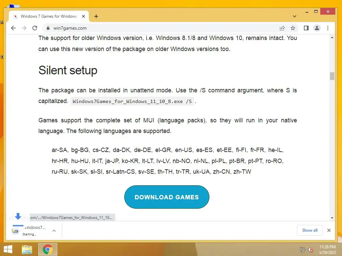View site security lock information
Screen dimensions: 342x256
(48, 28)
